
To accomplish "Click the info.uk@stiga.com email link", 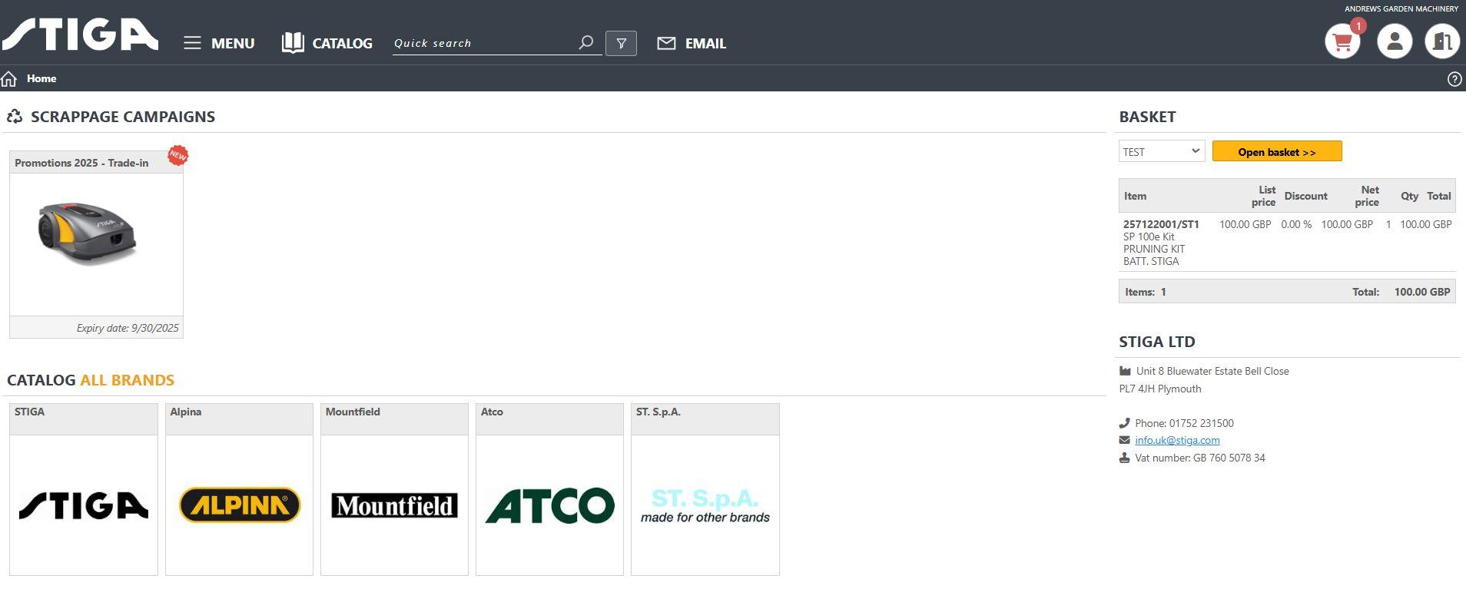I will pos(1177,440).
